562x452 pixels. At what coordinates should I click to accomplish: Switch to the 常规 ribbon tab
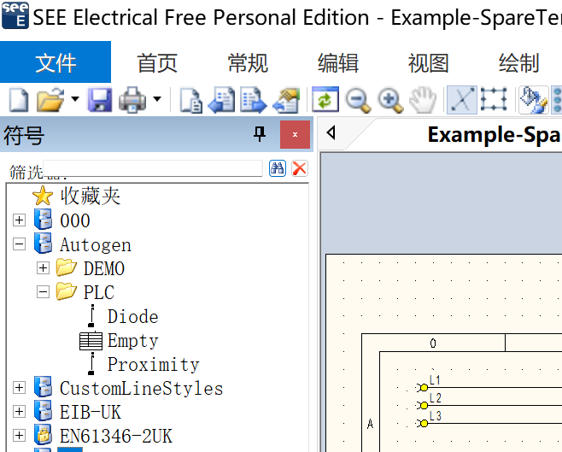[x=248, y=63]
